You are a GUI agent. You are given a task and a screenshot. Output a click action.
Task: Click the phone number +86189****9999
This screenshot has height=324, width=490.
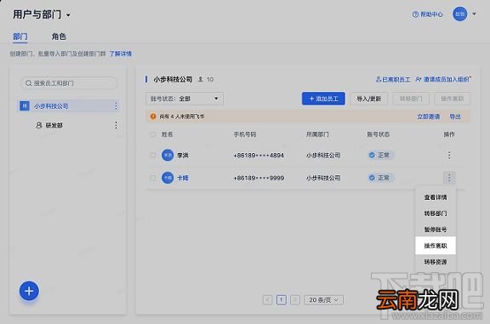[x=259, y=178]
